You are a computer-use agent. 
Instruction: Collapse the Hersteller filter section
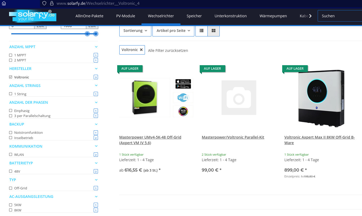pos(96,69)
